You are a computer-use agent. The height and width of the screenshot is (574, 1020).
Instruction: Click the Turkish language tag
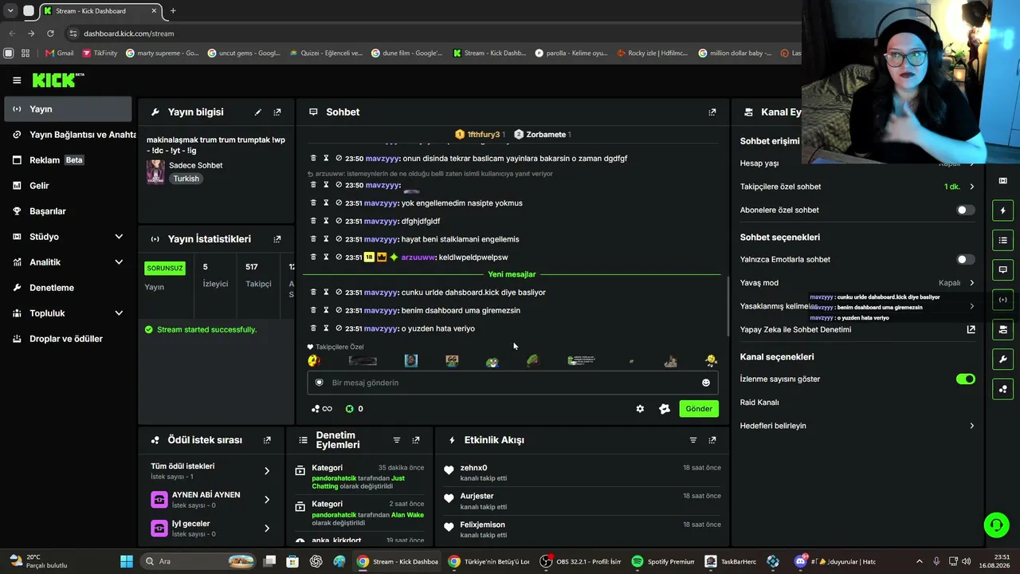coord(186,179)
